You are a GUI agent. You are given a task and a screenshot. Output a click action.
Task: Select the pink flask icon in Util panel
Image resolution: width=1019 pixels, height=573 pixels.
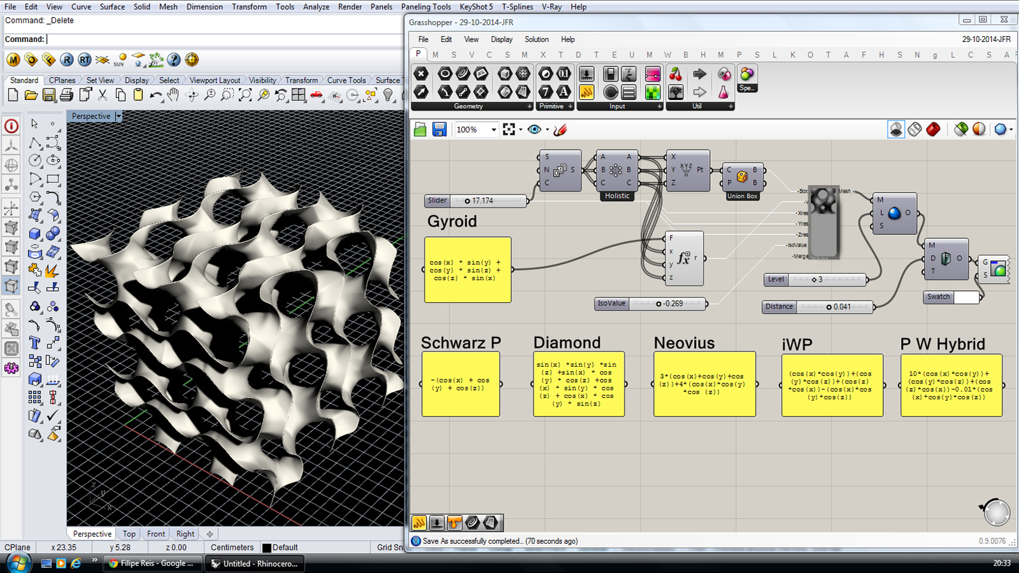[x=723, y=92]
